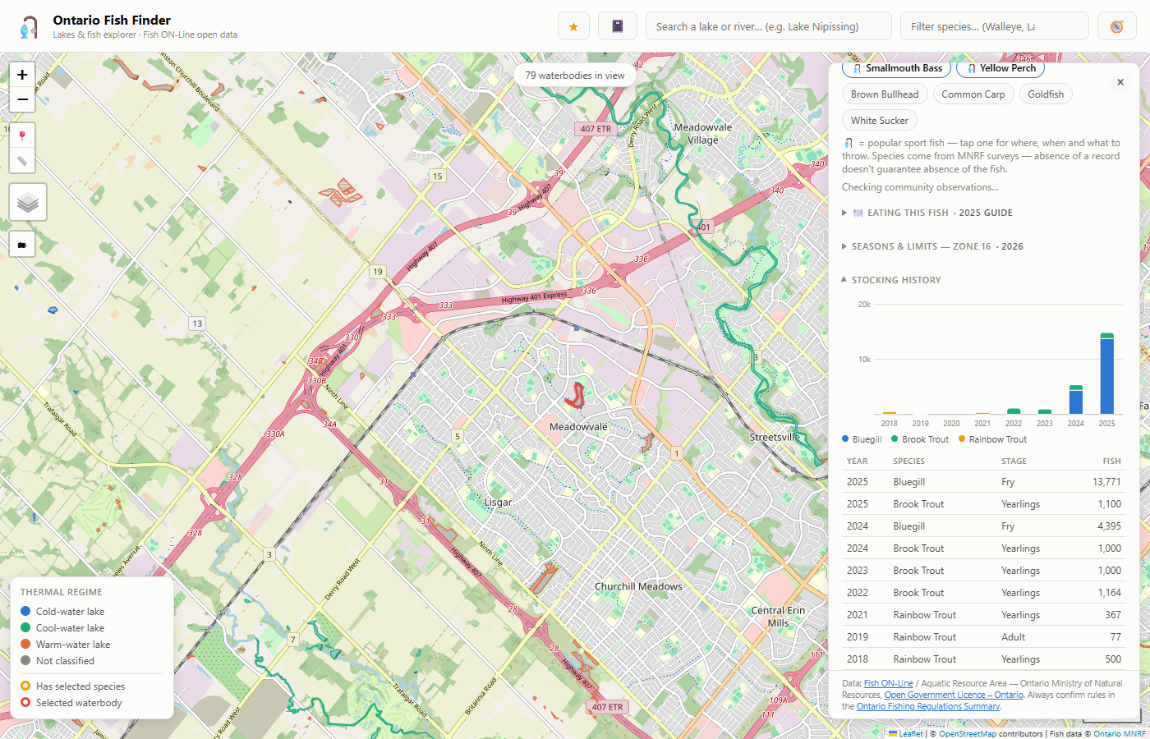The height and width of the screenshot is (739, 1150).
Task: Click the Ontario Fish Finder logo
Action: pyautogui.click(x=30, y=27)
